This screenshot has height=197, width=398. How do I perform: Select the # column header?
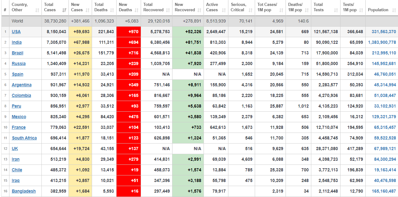[5, 8]
